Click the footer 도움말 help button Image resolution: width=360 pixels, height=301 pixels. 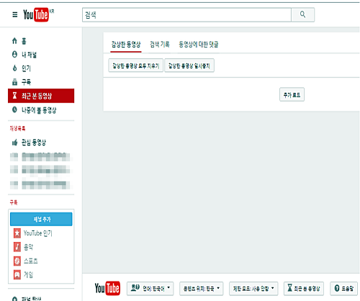click(343, 288)
